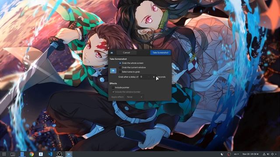Click the Take Screenshot button

(161, 52)
